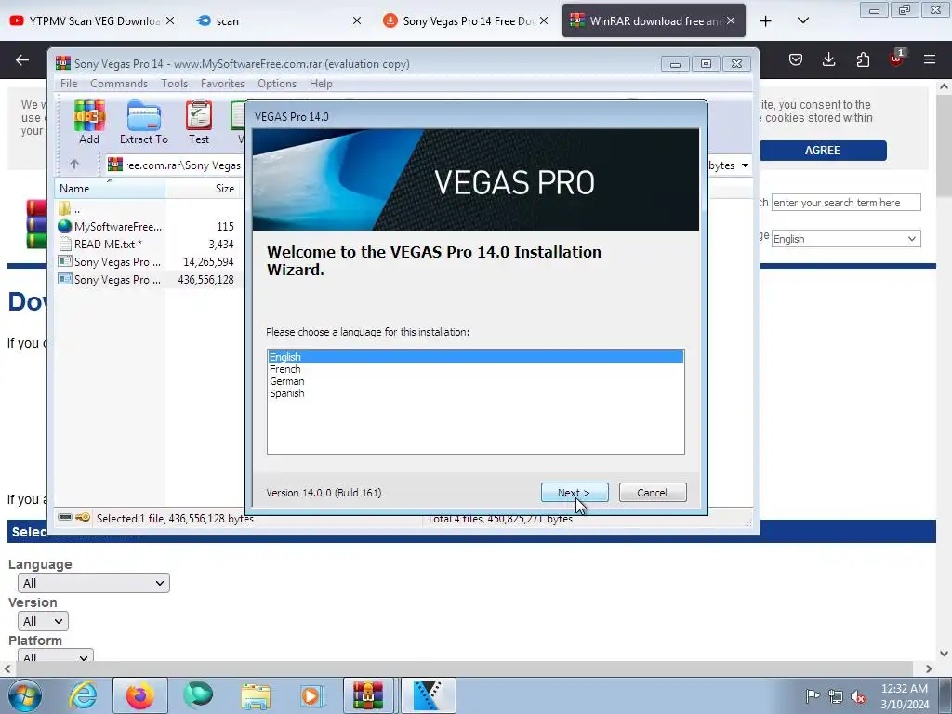Open Internet Explorer from taskbar

(83, 695)
